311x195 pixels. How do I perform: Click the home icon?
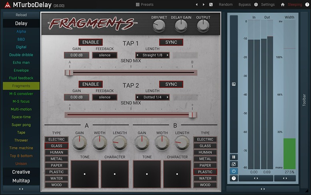(283, 4)
